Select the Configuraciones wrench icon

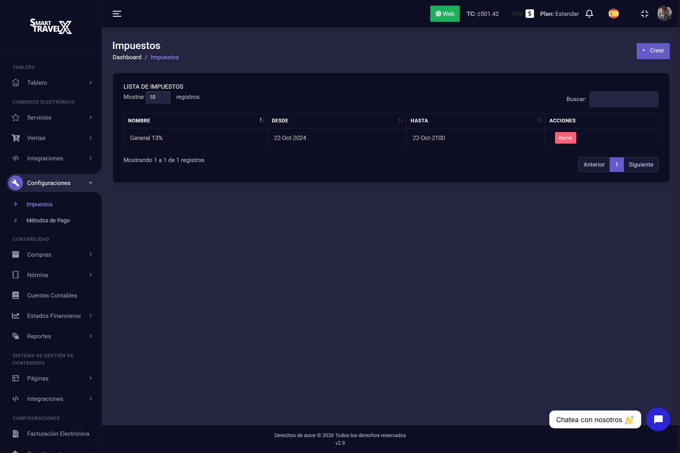pos(16,182)
